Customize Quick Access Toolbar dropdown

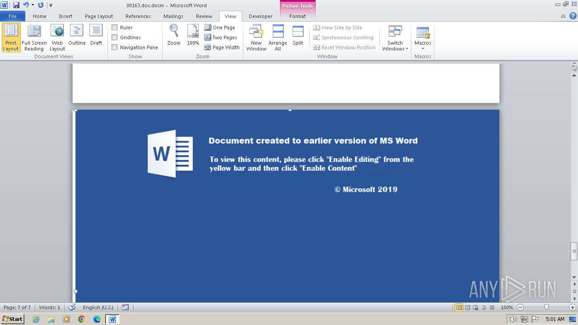51,5
